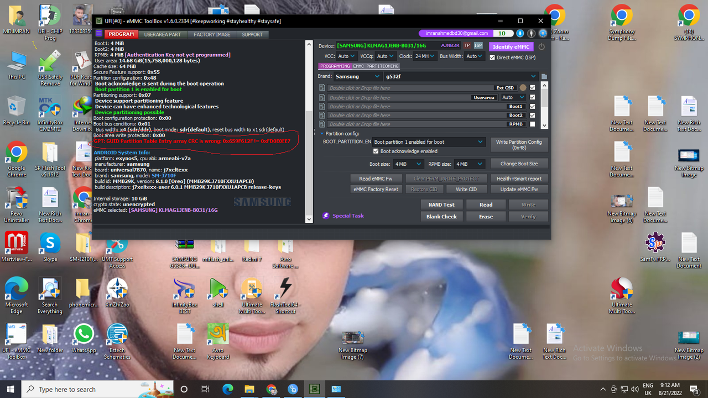This screenshot has width=708, height=398.
Task: Select the PROGRAM tab
Action: coord(121,34)
